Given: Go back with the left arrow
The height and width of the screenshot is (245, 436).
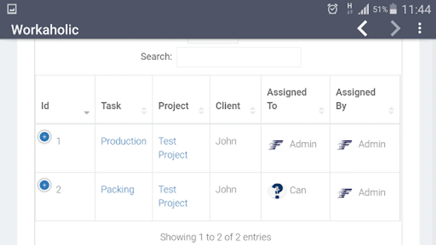Looking at the screenshot, I should click(363, 28).
